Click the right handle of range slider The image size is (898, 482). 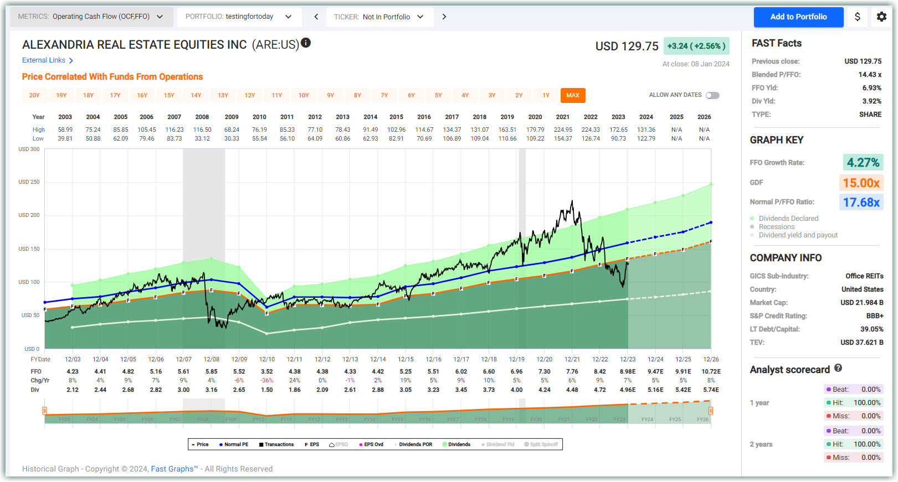tap(711, 411)
